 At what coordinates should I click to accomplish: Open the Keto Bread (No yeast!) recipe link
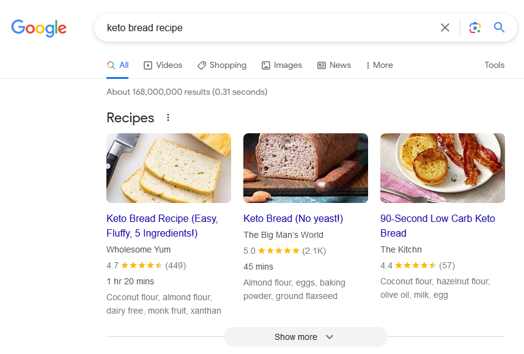tap(293, 218)
